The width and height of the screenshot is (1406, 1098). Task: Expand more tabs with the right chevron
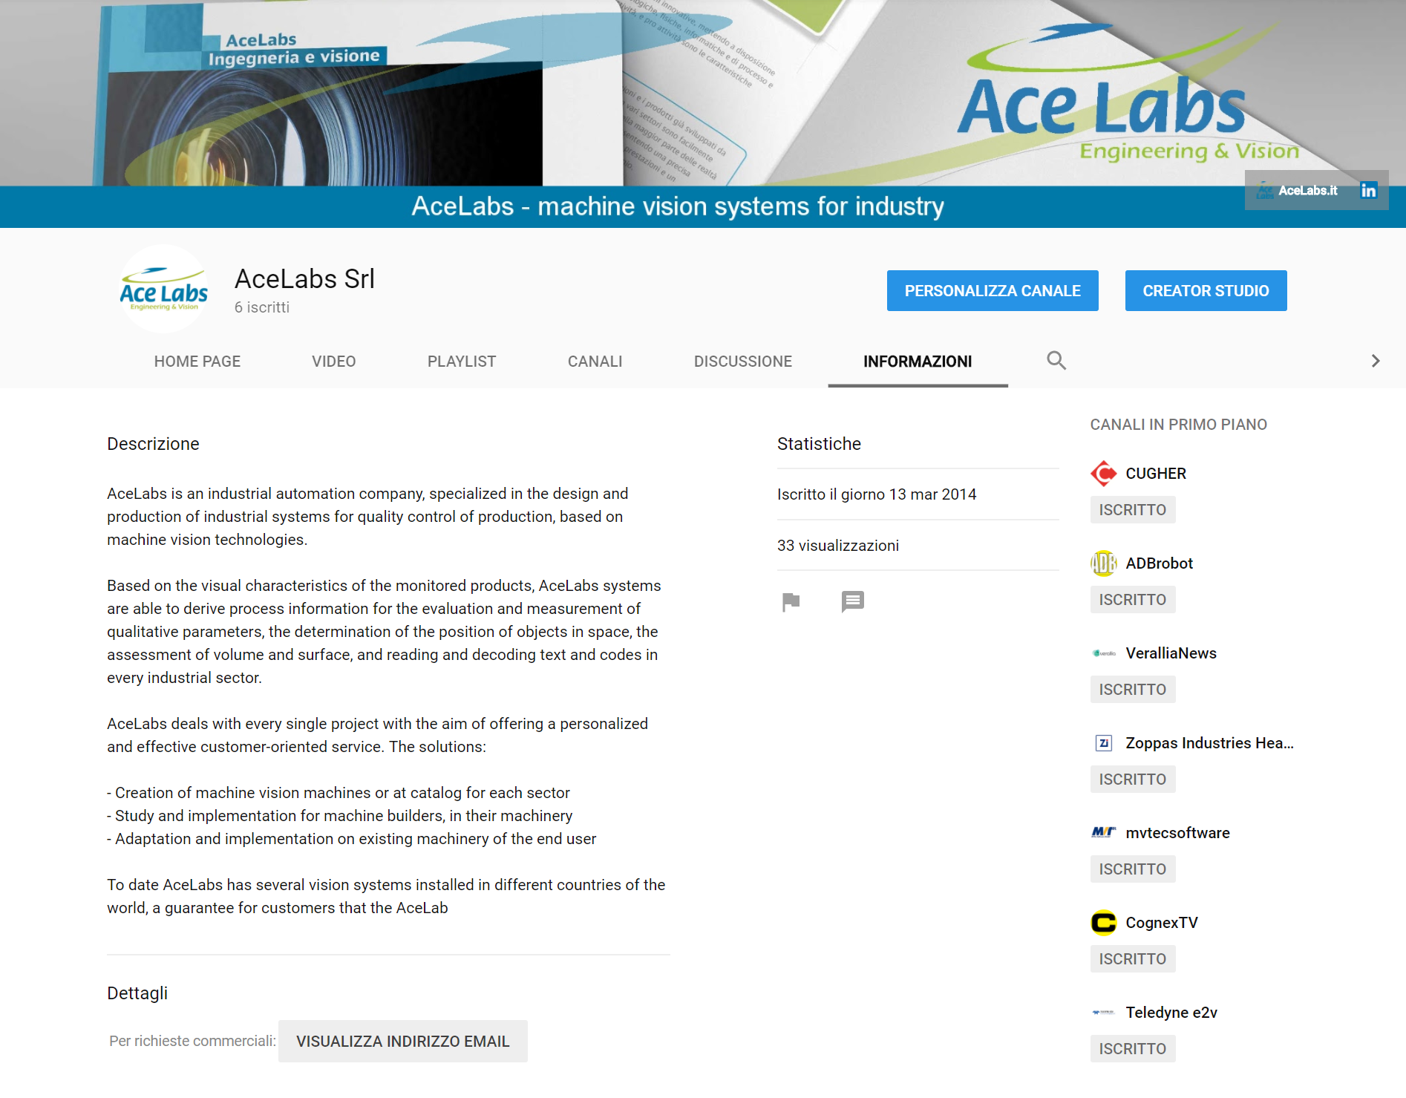(1376, 361)
